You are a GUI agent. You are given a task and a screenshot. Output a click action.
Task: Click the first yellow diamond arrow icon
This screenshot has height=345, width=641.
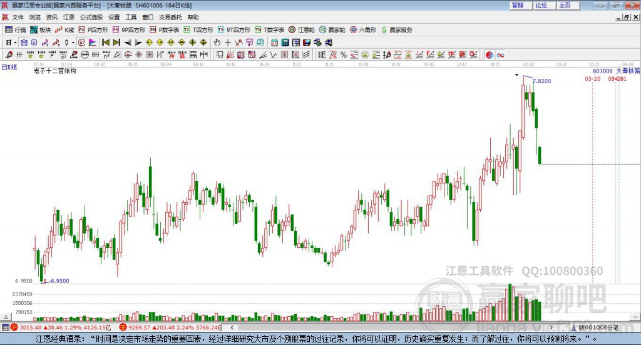point(149,43)
